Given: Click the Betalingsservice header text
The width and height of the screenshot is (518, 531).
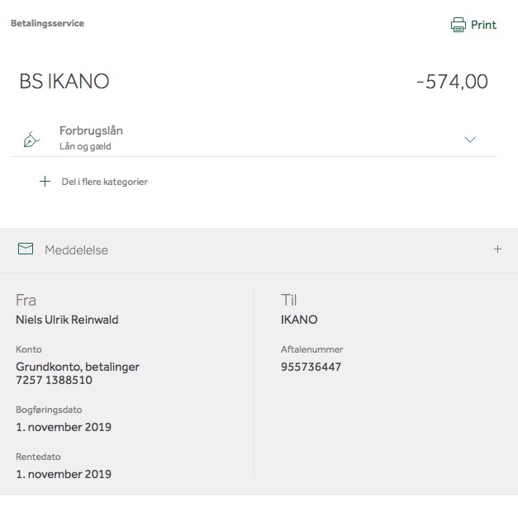Looking at the screenshot, I should point(47,23).
